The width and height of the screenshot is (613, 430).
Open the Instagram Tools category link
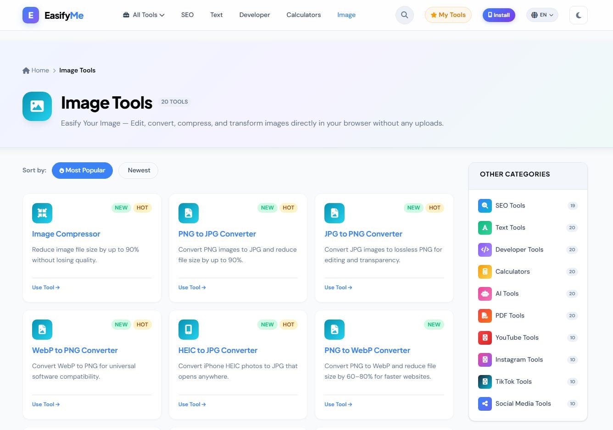(528, 360)
